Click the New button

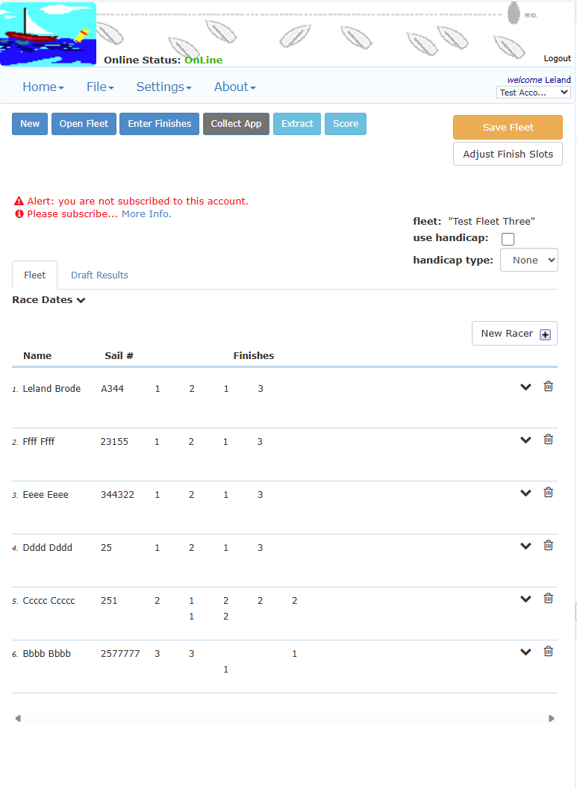click(x=30, y=124)
